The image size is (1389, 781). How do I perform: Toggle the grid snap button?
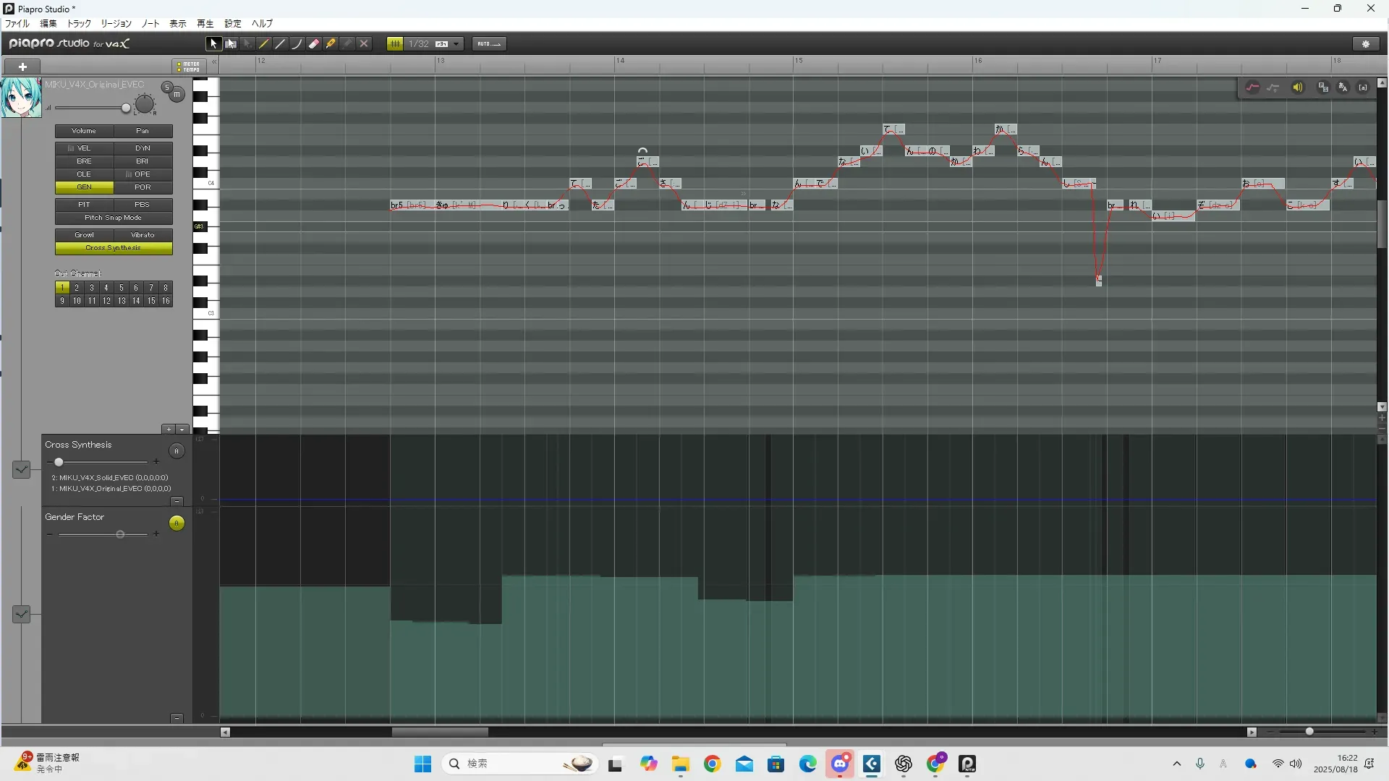395,44
